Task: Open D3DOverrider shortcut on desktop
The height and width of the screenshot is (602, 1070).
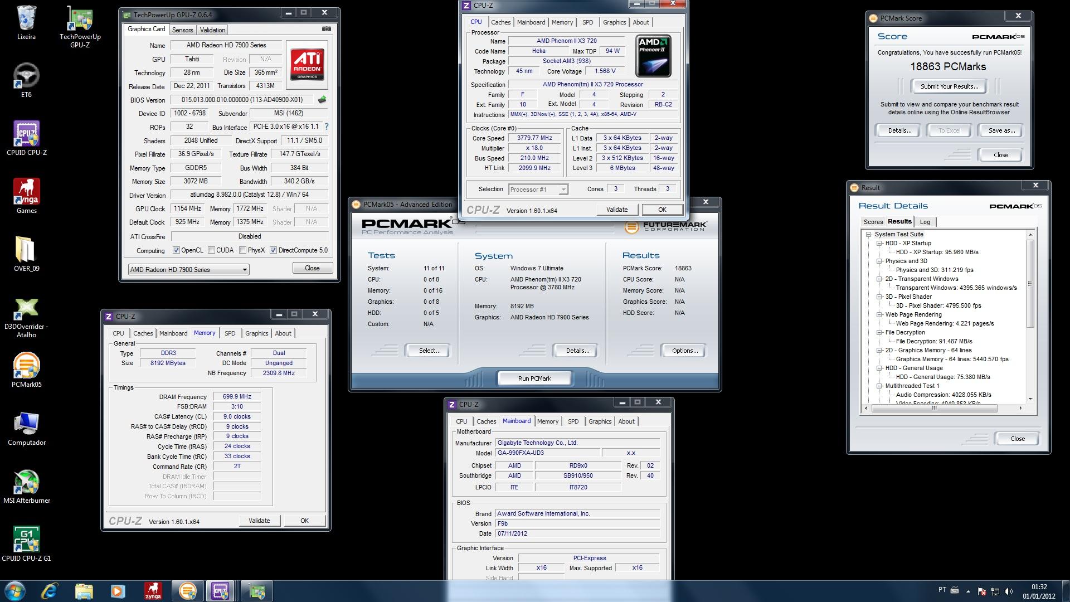Action: [26, 318]
